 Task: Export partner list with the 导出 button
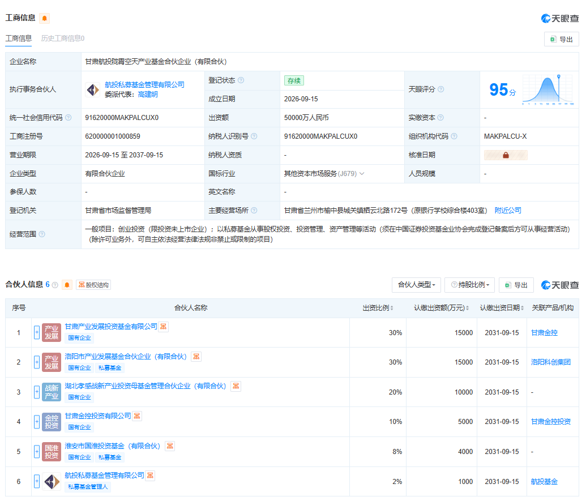click(516, 285)
